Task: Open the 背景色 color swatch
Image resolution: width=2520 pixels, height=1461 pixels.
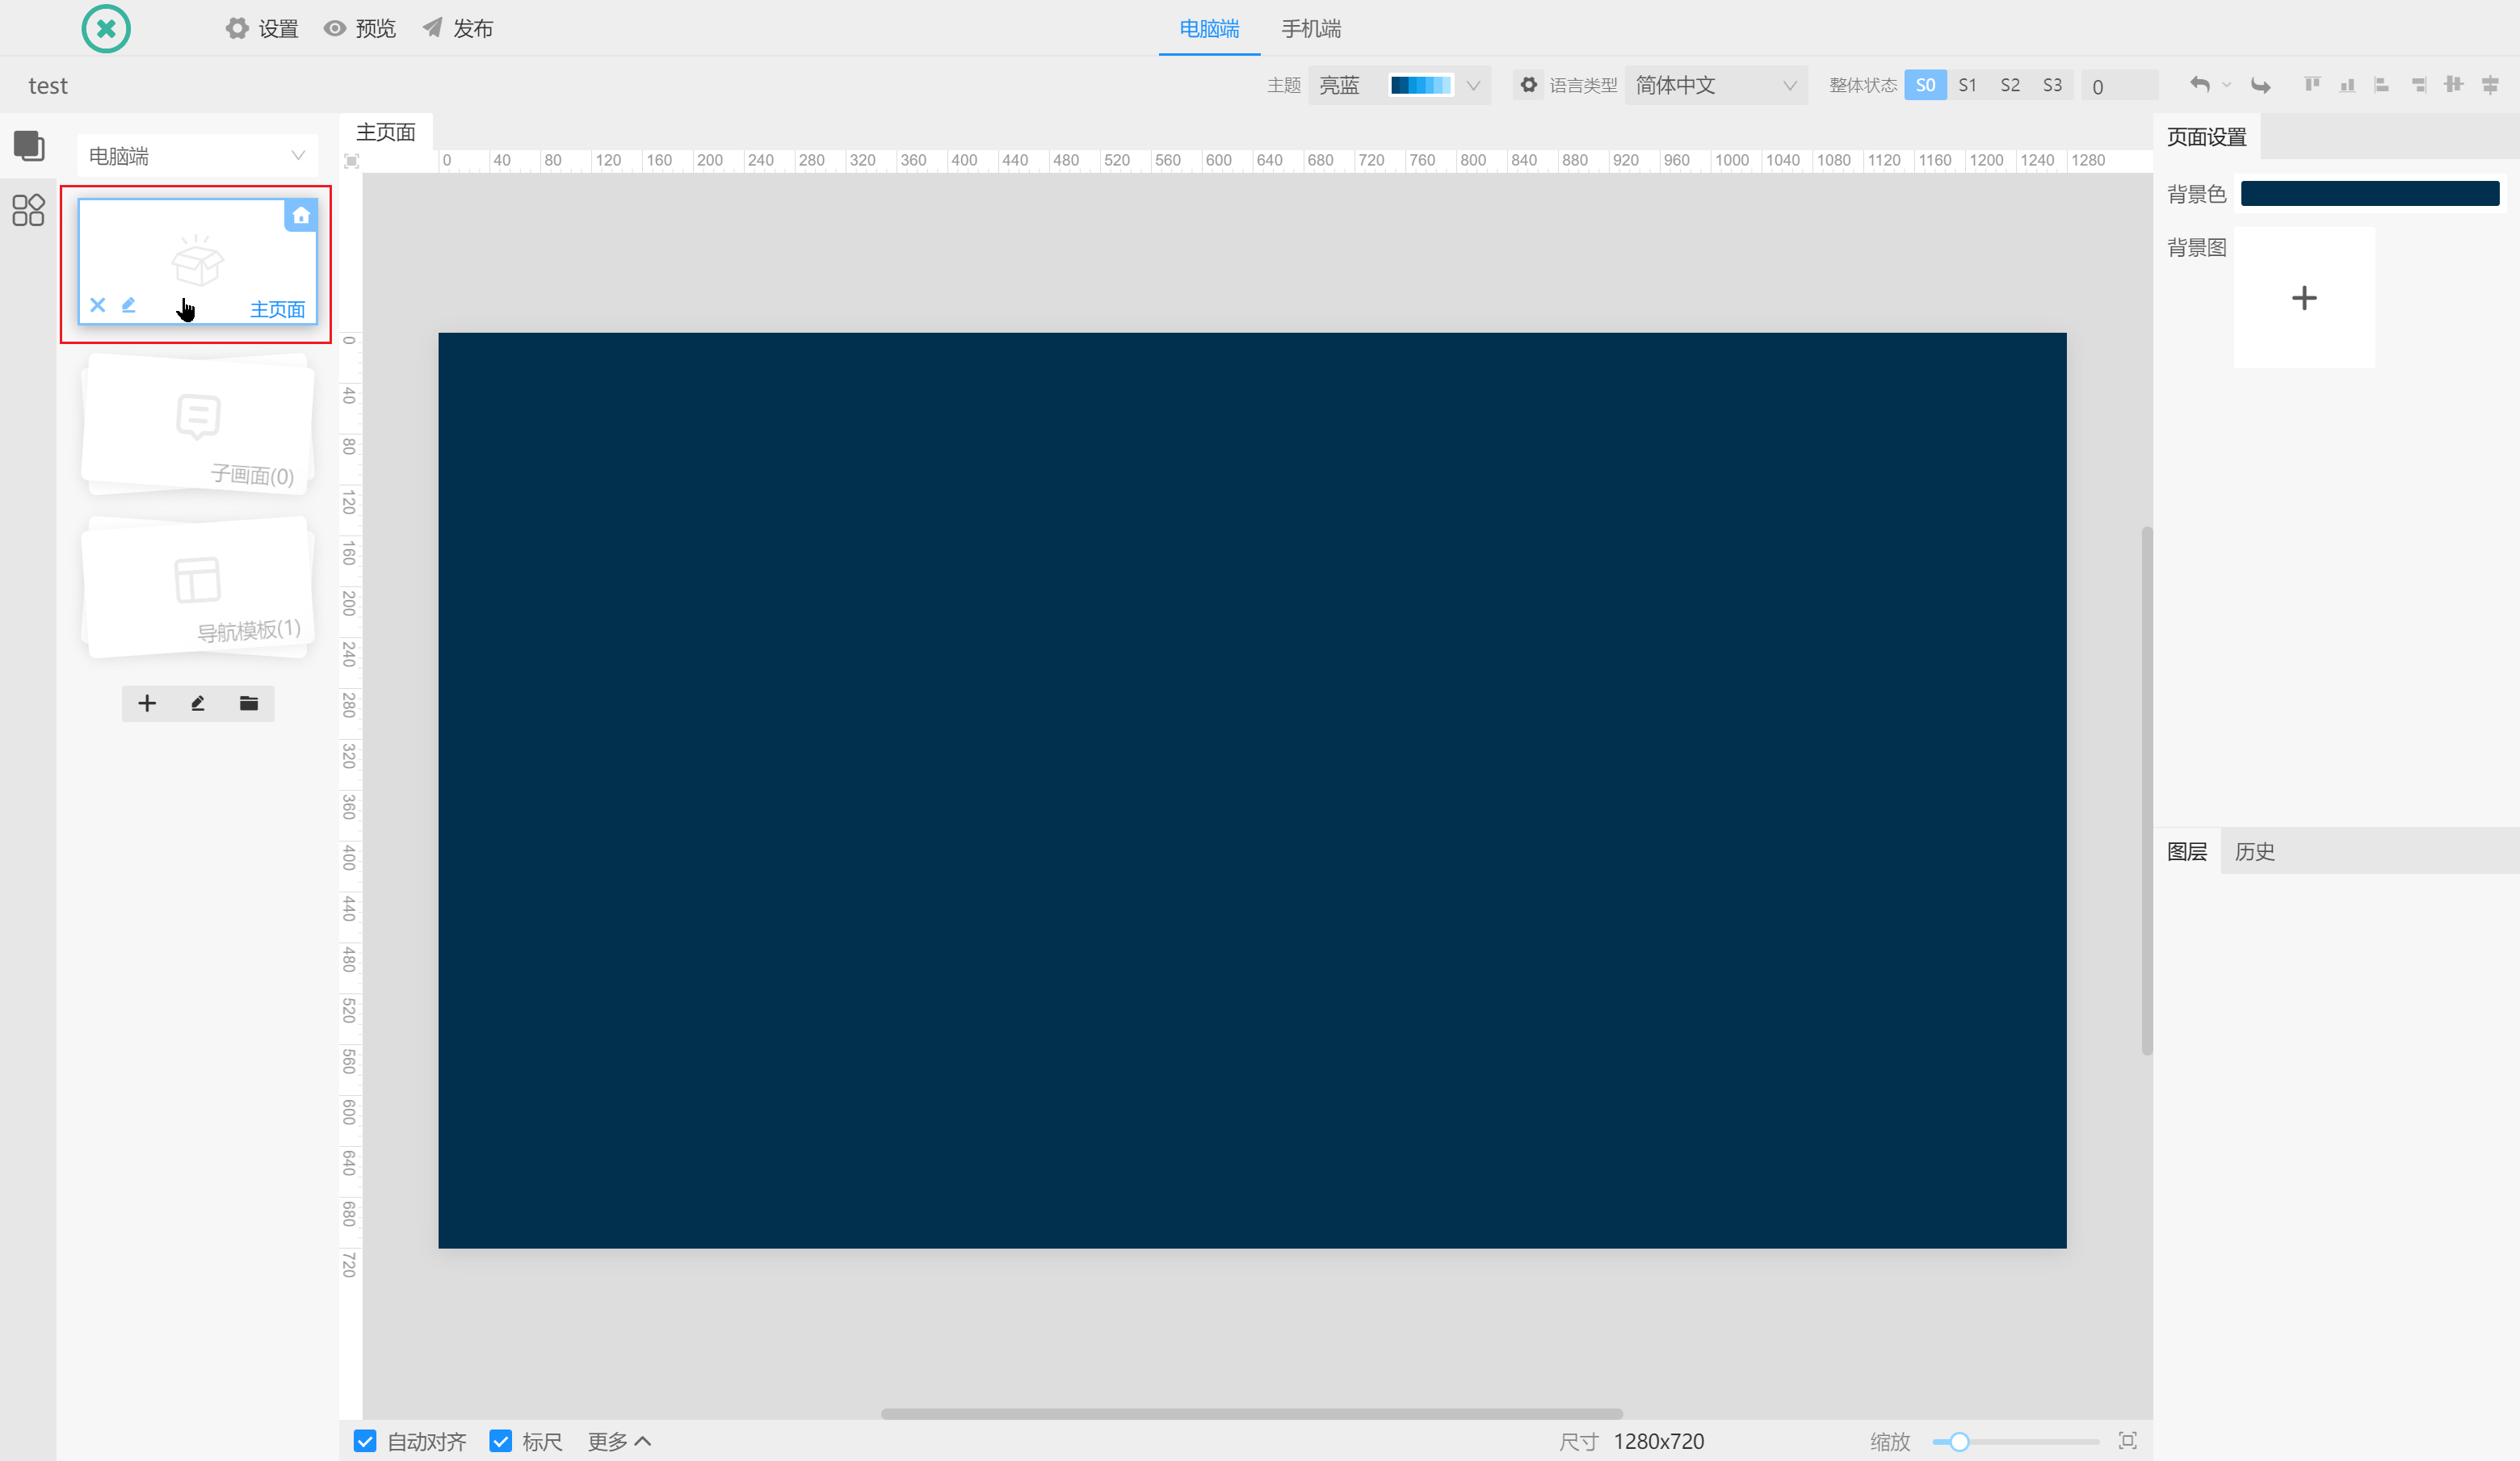Action: pyautogui.click(x=2370, y=193)
